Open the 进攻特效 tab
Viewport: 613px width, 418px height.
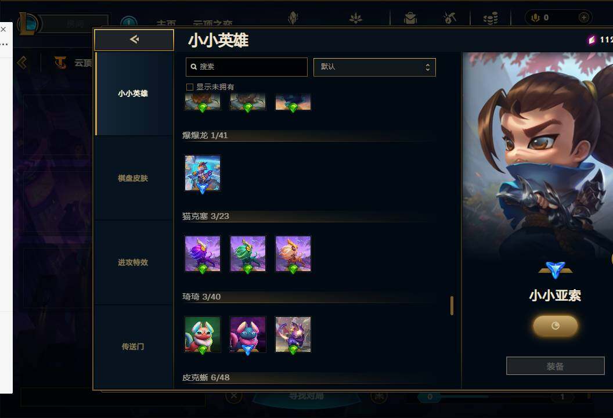pos(134,262)
